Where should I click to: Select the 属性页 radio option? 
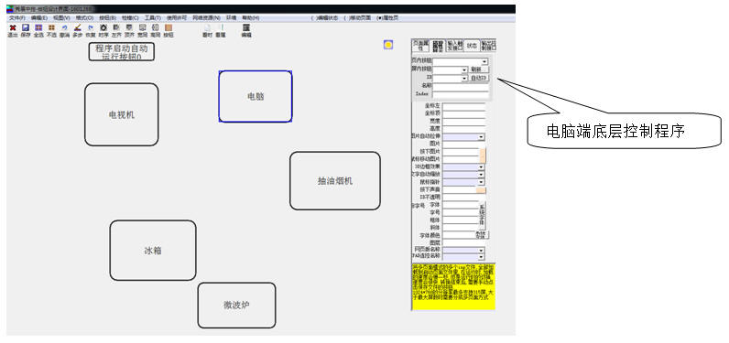click(x=387, y=18)
